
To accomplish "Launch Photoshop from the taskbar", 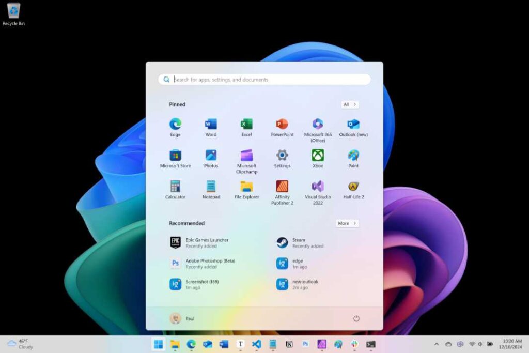I will click(x=306, y=344).
